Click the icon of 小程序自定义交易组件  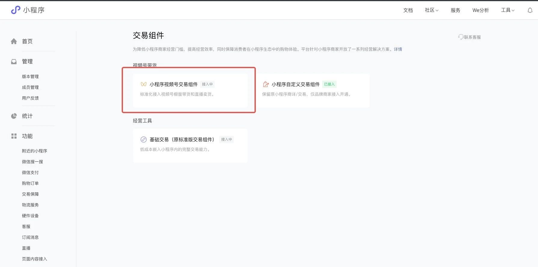pos(266,84)
